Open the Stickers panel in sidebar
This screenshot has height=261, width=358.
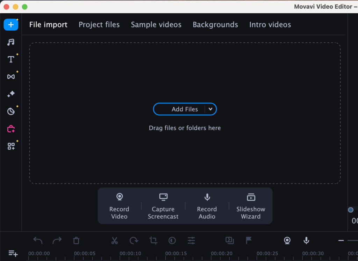pyautogui.click(x=11, y=111)
